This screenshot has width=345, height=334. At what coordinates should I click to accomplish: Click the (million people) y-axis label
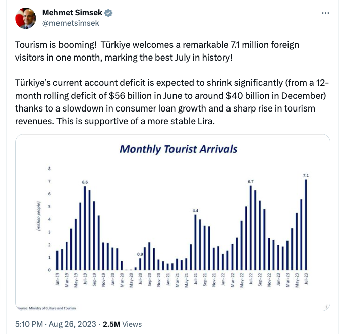coord(38,217)
